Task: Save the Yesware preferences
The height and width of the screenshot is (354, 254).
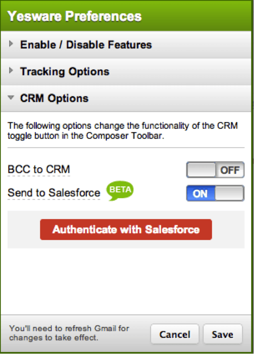Action: pos(222,334)
